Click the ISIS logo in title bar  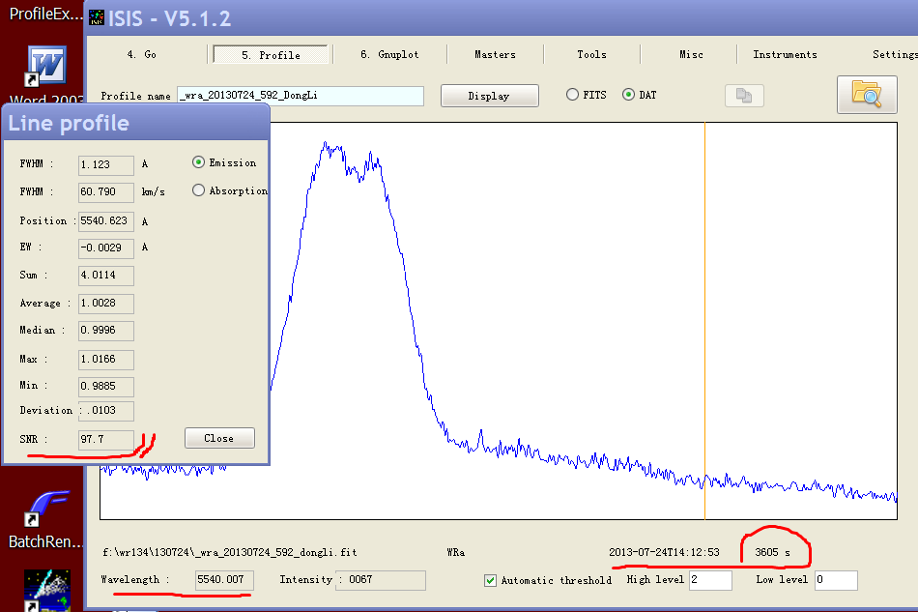pyautogui.click(x=97, y=17)
